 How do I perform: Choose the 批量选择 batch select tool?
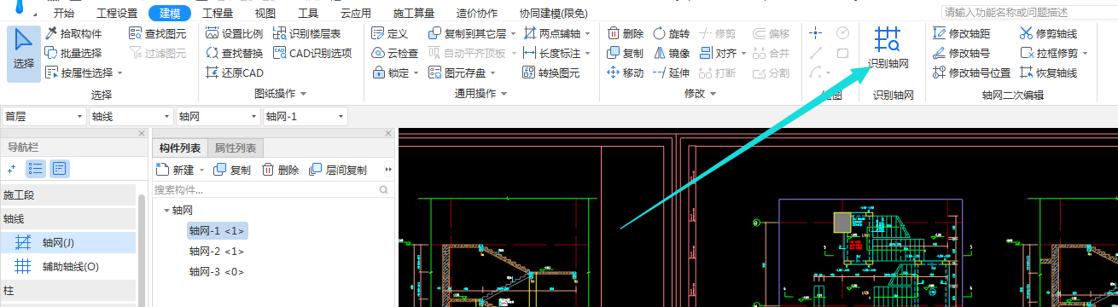point(73,53)
